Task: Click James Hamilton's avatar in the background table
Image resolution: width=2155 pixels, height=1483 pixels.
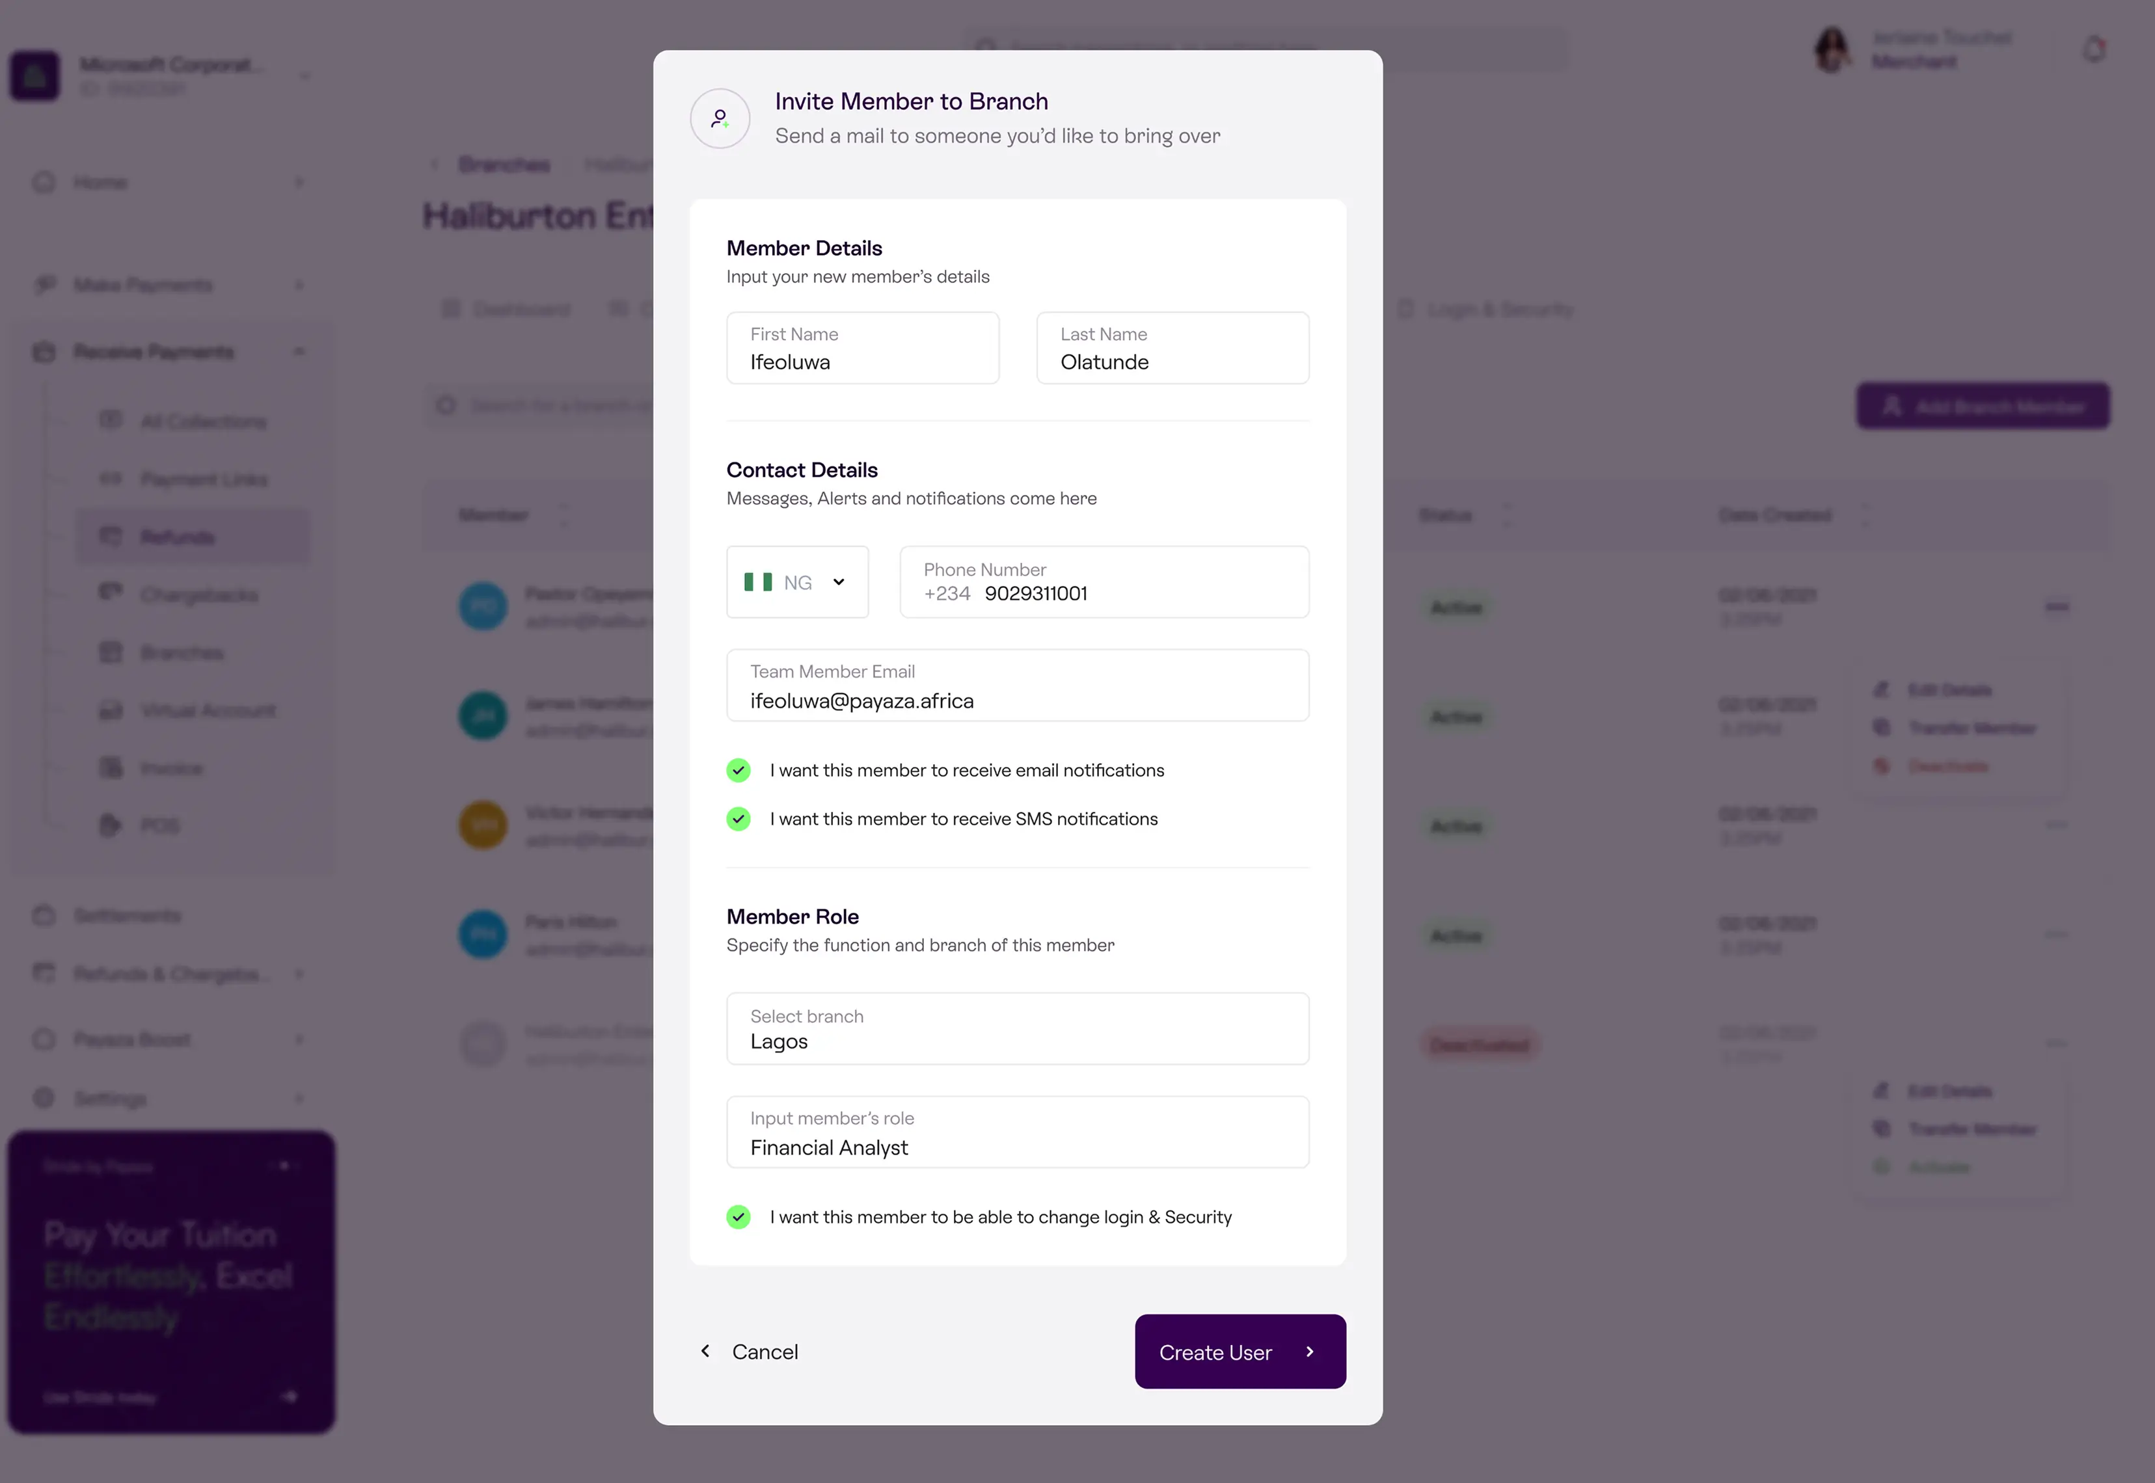Action: [x=483, y=715]
